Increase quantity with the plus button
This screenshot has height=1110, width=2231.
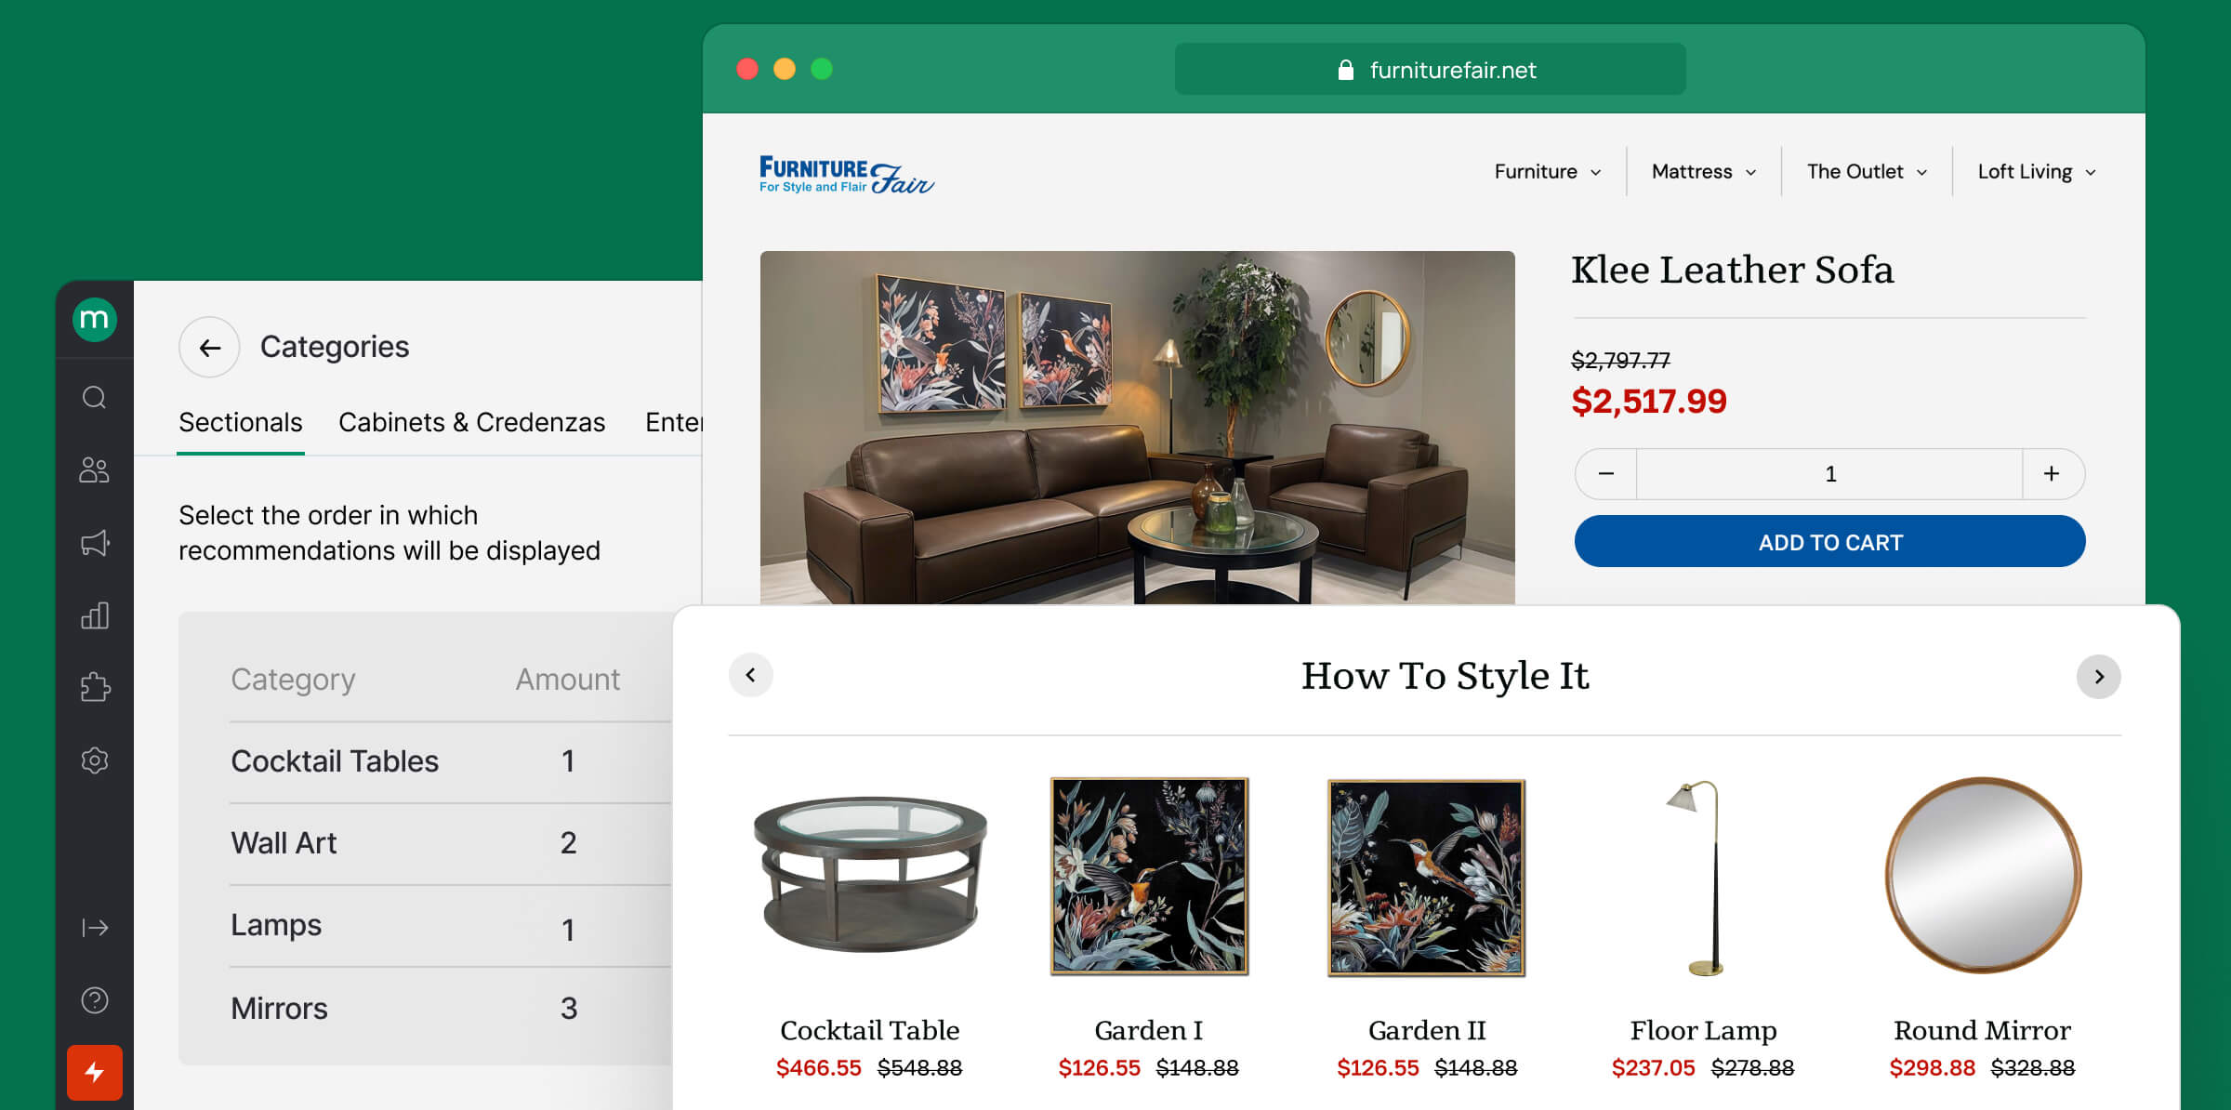[2052, 474]
